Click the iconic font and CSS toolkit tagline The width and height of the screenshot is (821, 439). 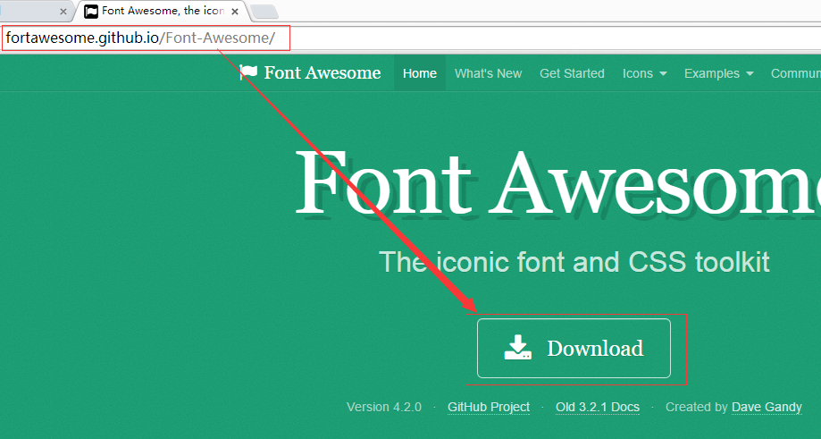[574, 262]
